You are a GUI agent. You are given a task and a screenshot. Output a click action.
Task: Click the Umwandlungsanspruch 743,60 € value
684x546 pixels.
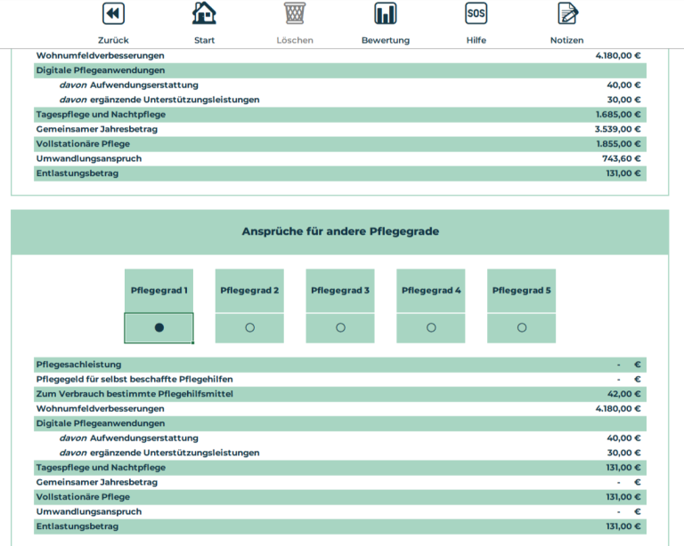click(622, 158)
